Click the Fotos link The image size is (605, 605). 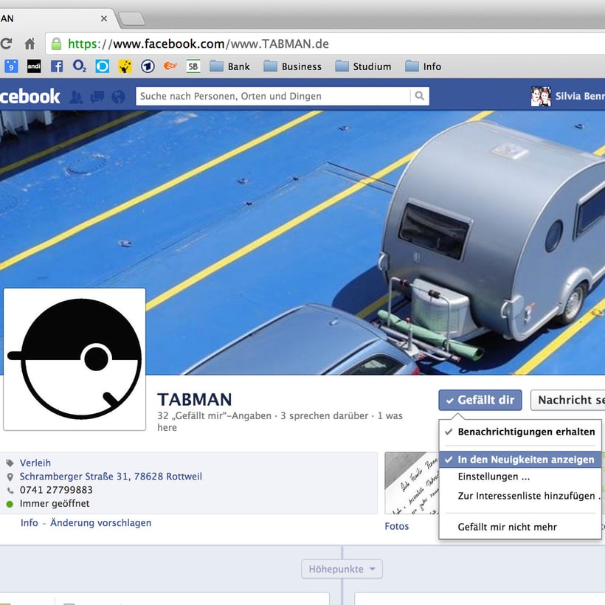(396, 526)
